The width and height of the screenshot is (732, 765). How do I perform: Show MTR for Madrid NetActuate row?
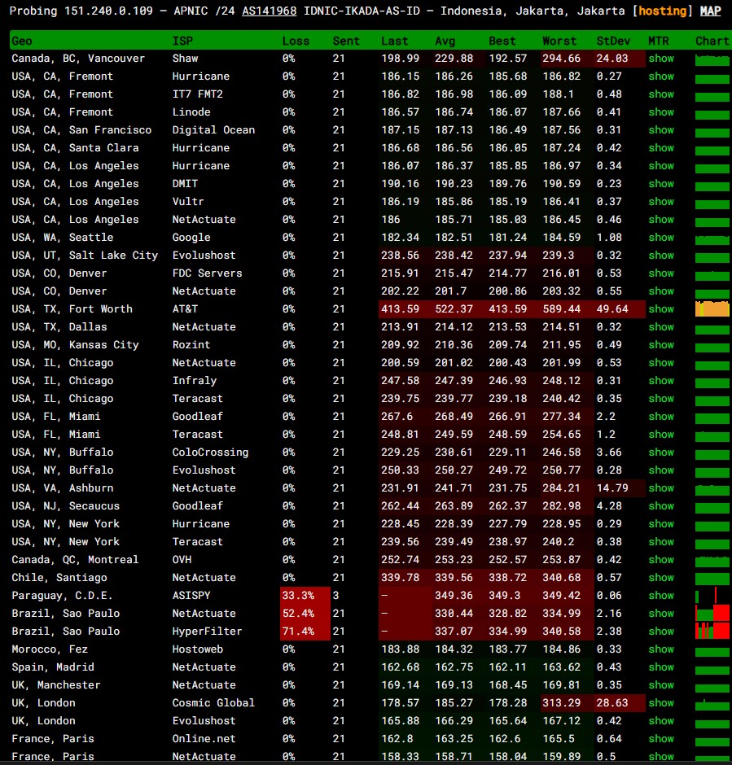click(660, 667)
